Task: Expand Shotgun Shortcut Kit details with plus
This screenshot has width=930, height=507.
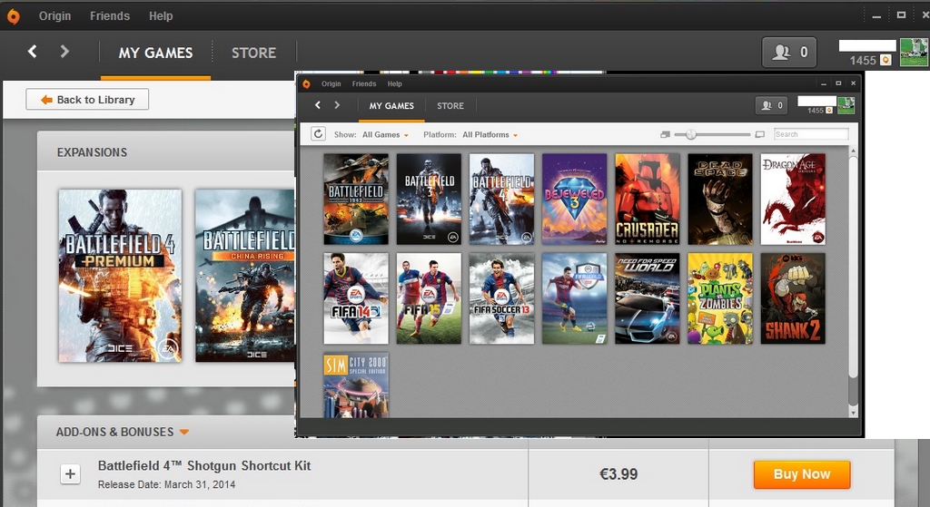Action: [70, 473]
